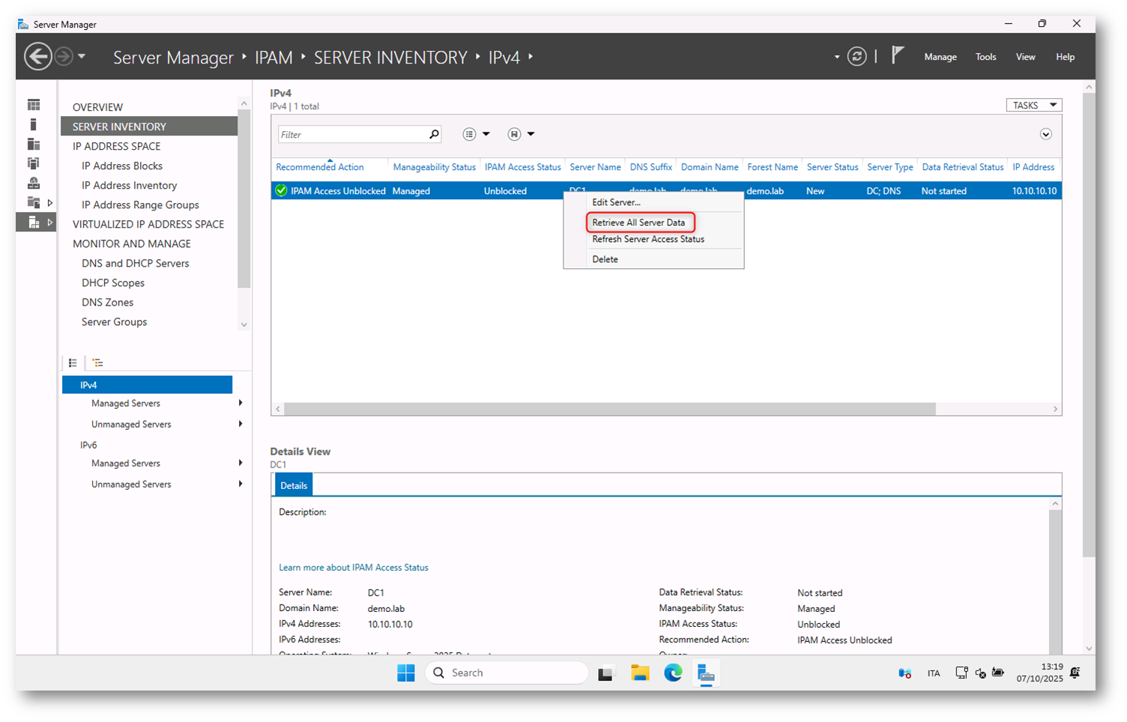Select DHCP Scopes in navigation

click(113, 283)
